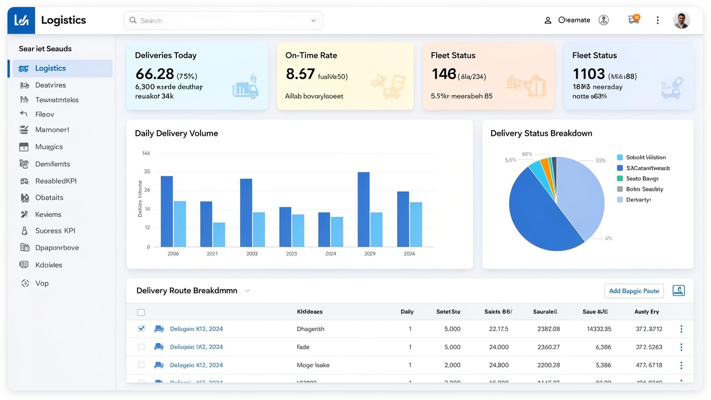Click the Keviems sidebar icon
711x400 pixels.
24,214
